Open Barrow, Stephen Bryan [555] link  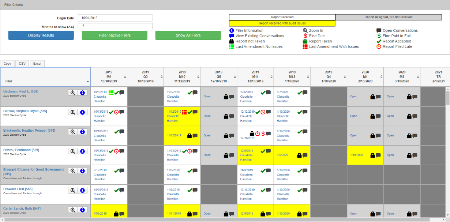coord(25,111)
